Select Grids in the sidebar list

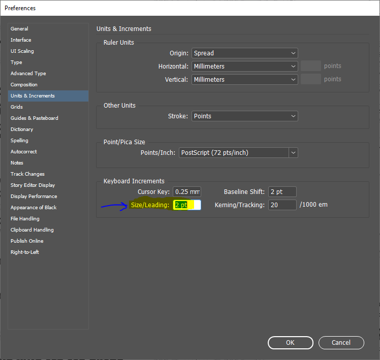17,107
